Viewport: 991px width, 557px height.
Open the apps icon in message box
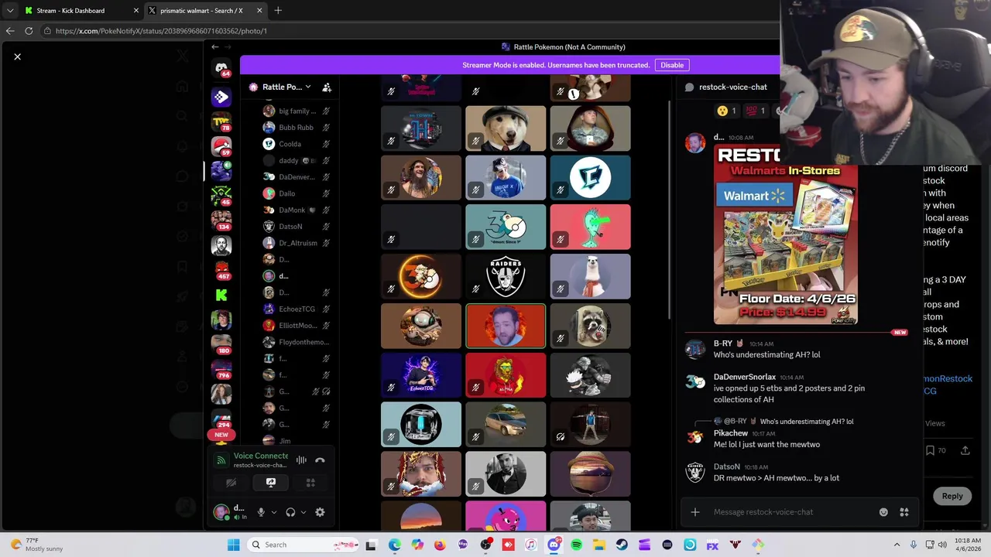coord(904,512)
